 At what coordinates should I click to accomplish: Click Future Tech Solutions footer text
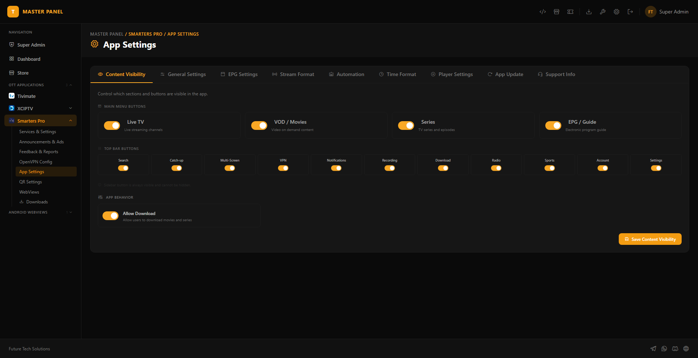29,349
